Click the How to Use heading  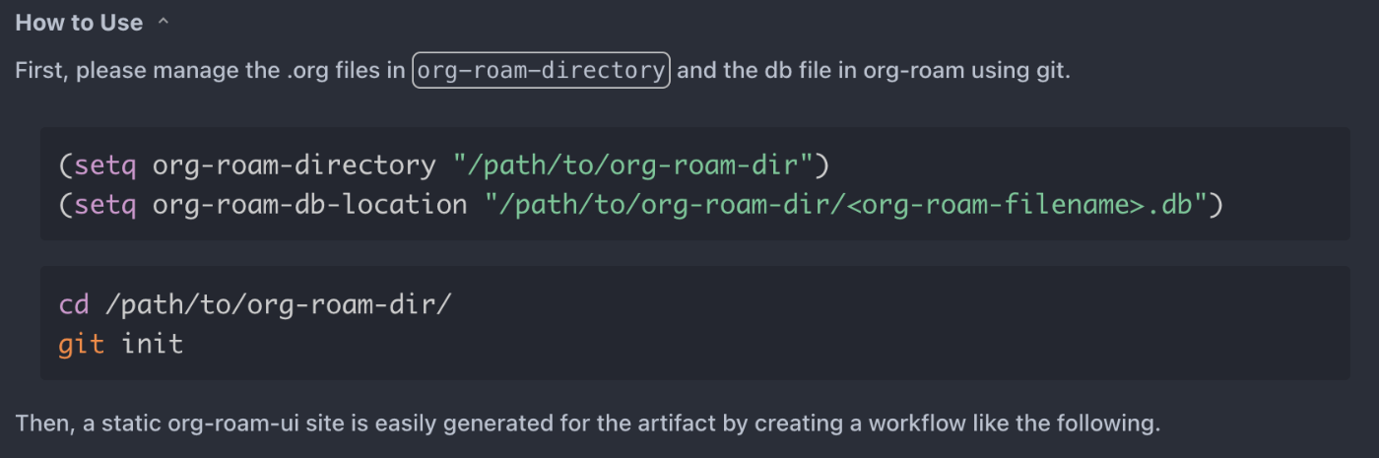tap(79, 23)
